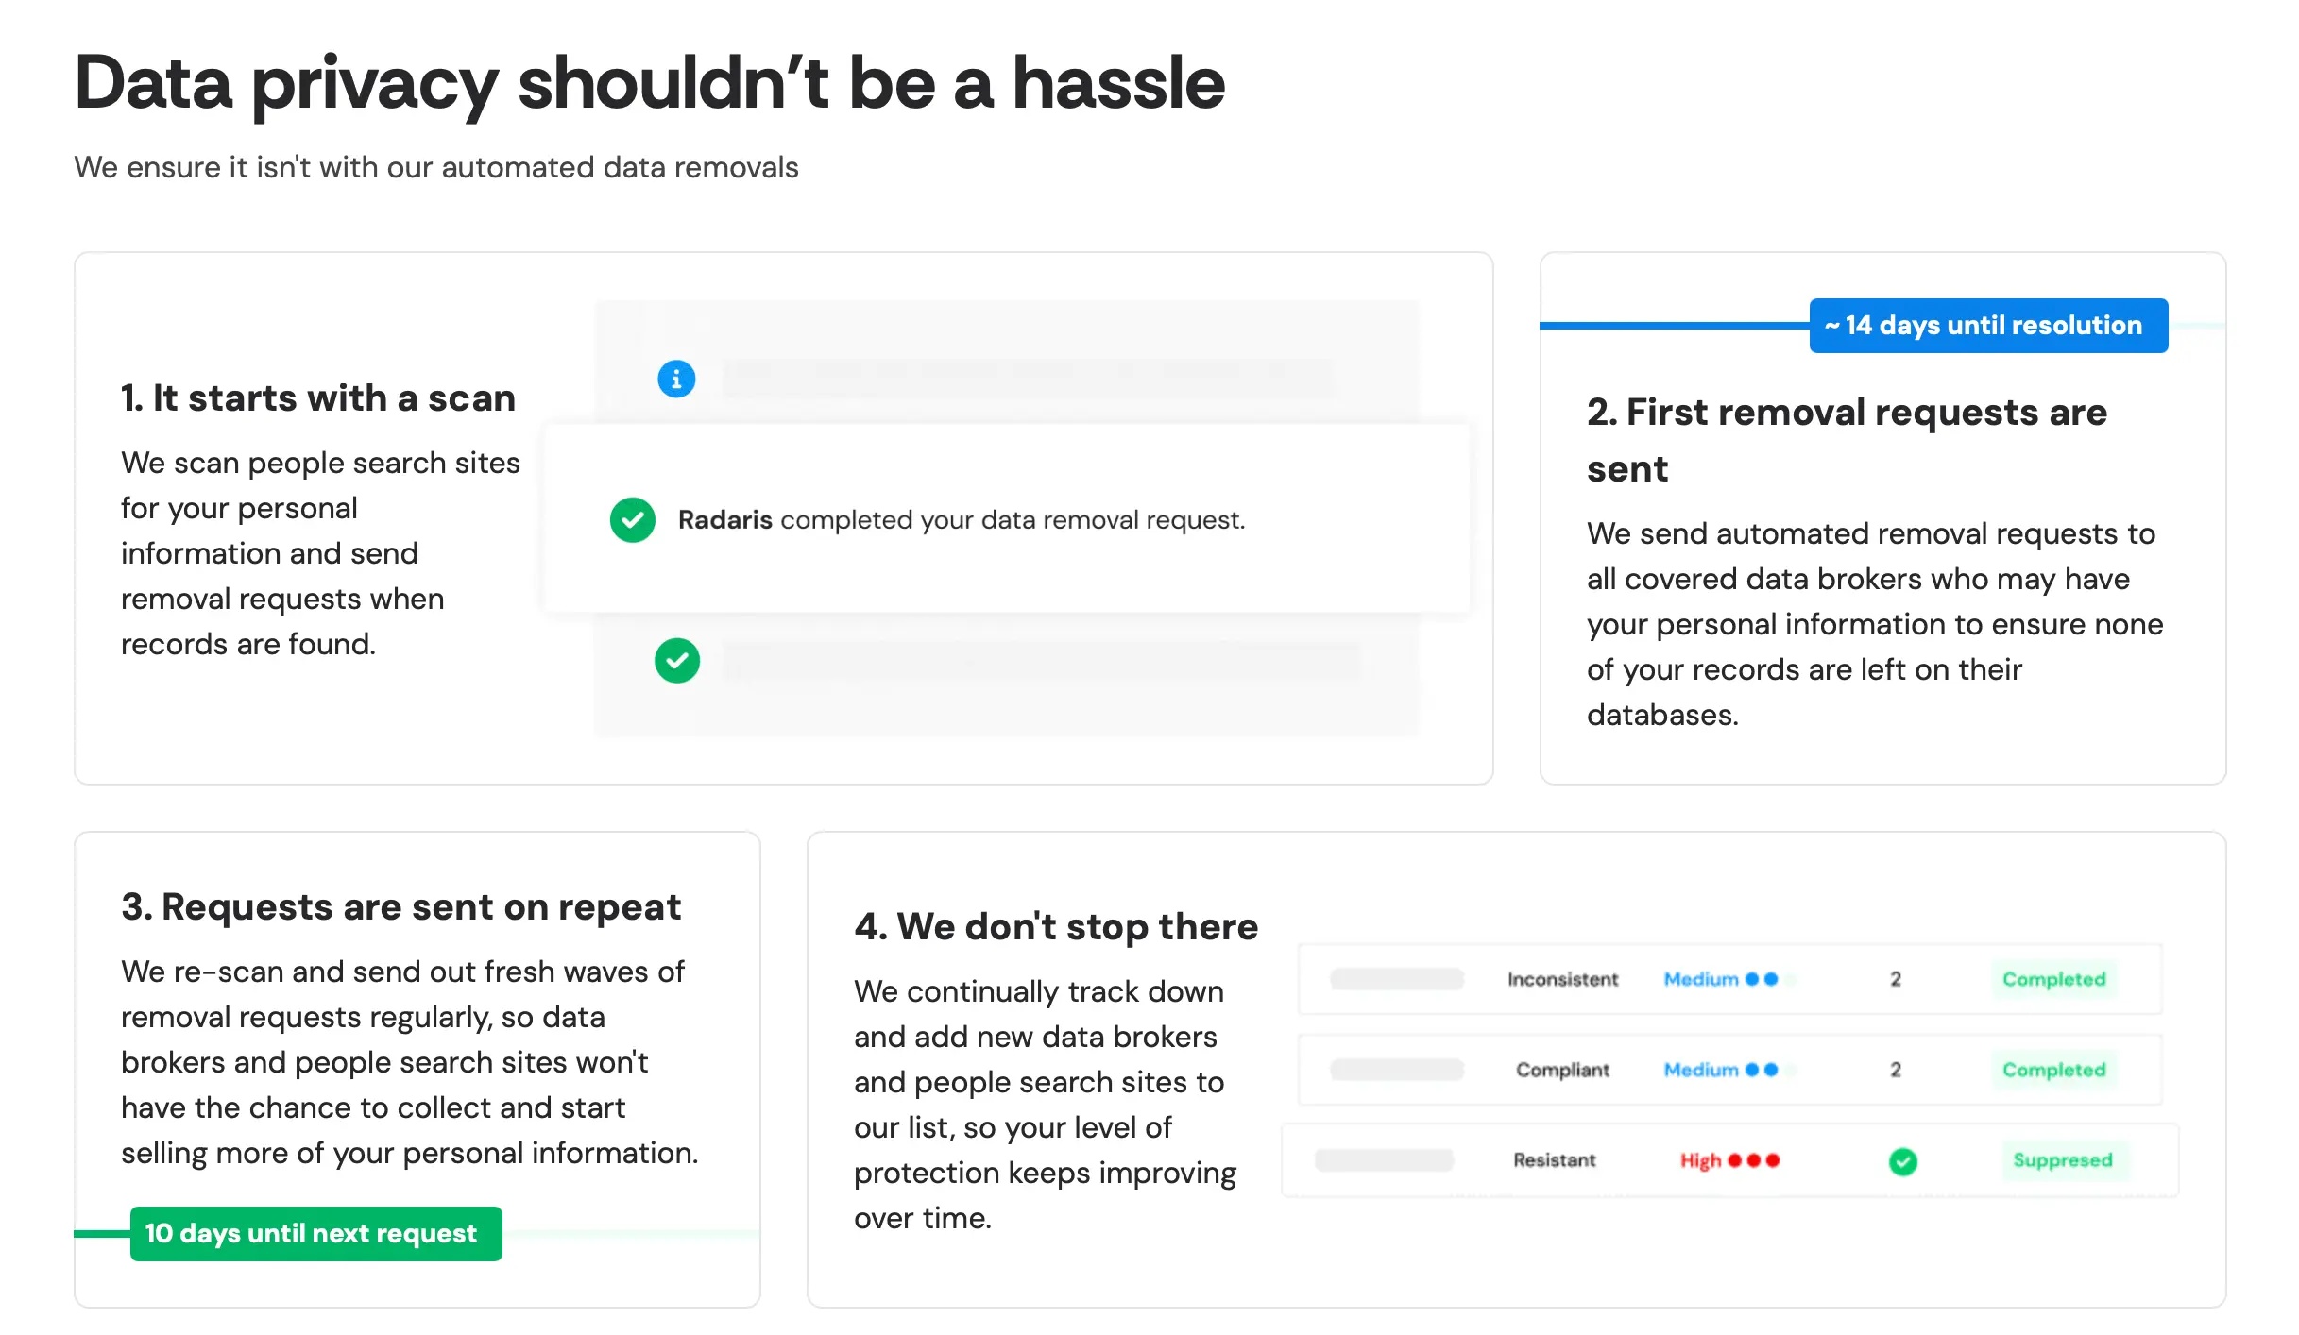
Task: Click the "Data privacy shouldn't be a hassle" heading
Action: [x=650, y=83]
